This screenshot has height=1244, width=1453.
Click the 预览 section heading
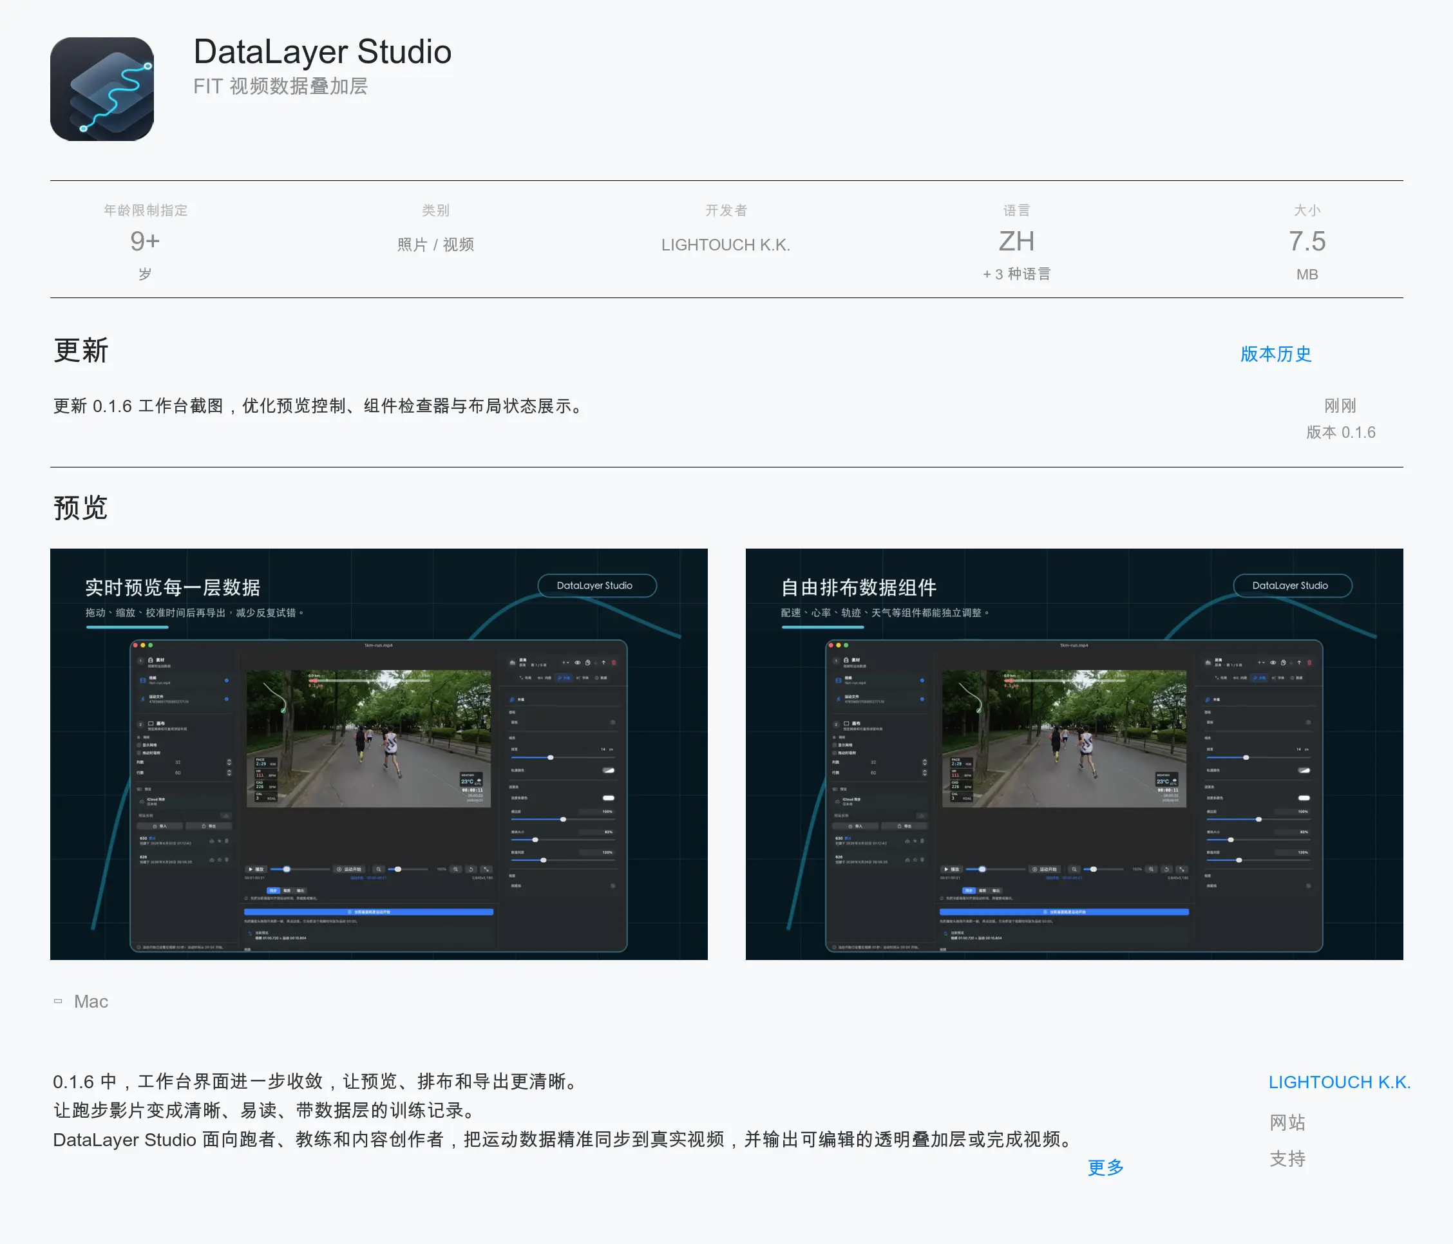81,507
